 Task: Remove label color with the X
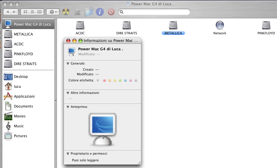point(98,81)
